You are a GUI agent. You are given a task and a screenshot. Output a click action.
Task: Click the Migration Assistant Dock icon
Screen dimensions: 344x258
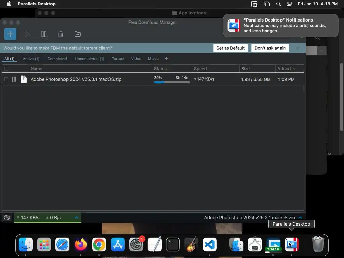coord(236,245)
